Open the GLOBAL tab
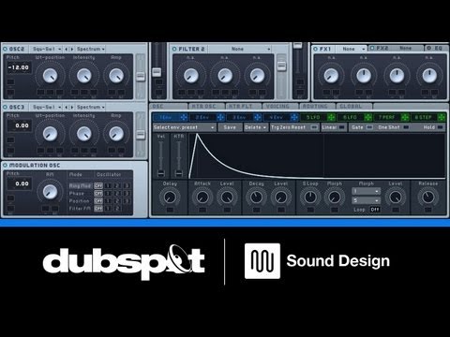This screenshot has height=337, width=450. tap(353, 106)
